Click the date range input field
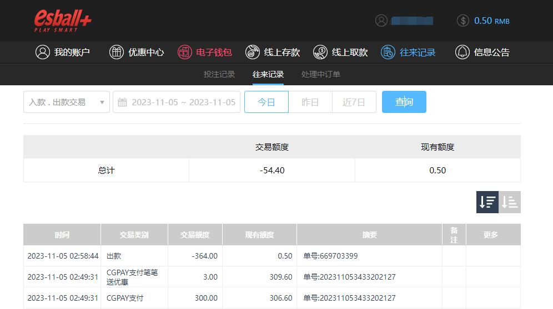 coord(177,102)
